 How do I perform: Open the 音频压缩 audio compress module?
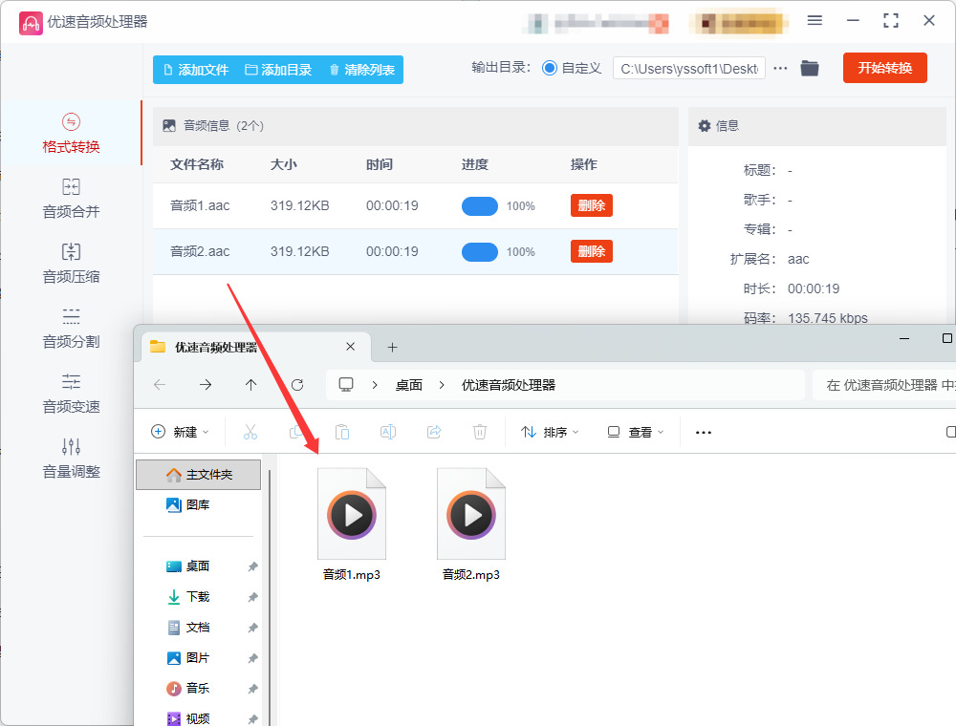pyautogui.click(x=71, y=263)
